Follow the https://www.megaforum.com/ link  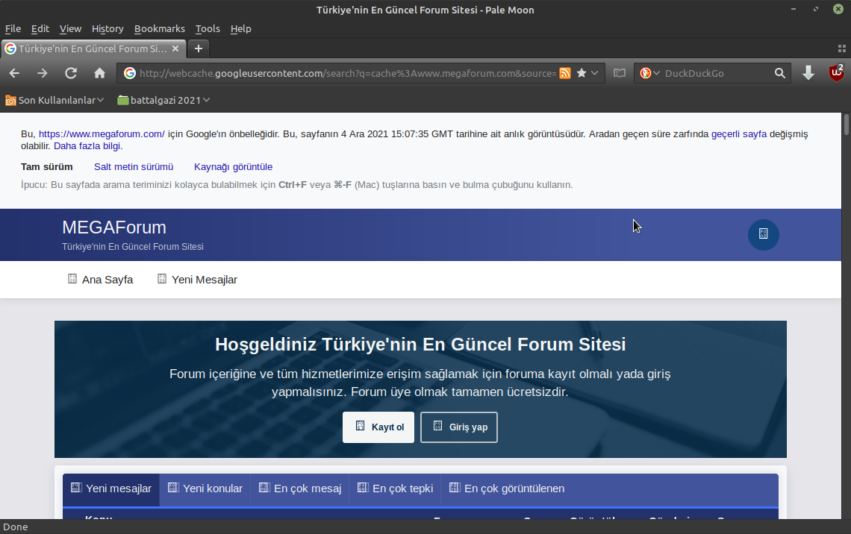(x=102, y=134)
